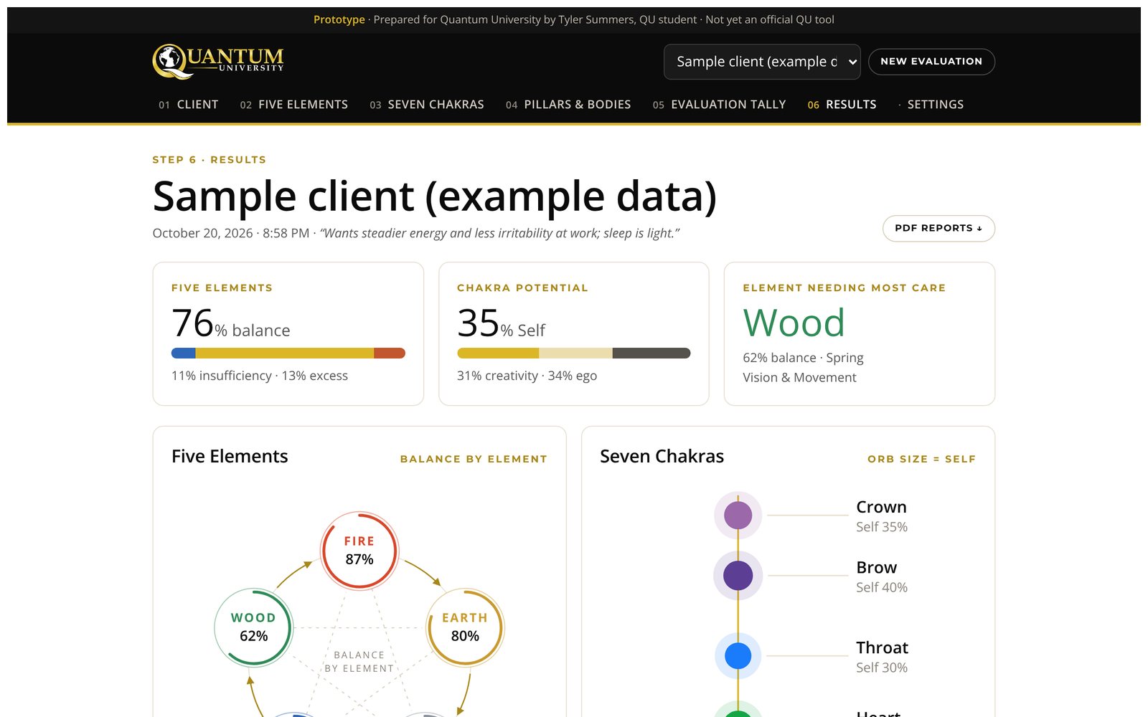Click 'Vision & Movement' text

click(799, 377)
